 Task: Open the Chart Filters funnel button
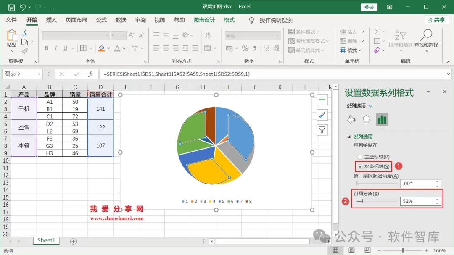(x=322, y=130)
